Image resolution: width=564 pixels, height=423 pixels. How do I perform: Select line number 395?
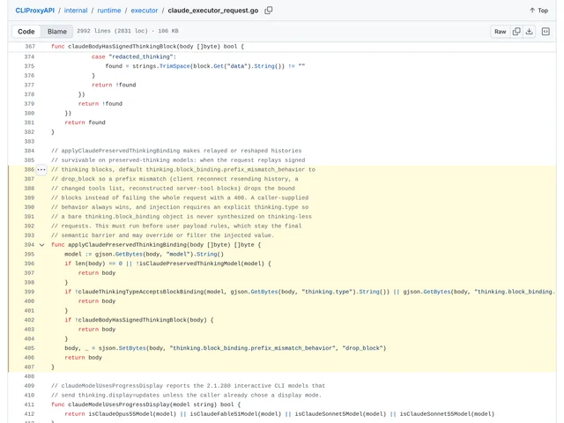tap(30, 255)
